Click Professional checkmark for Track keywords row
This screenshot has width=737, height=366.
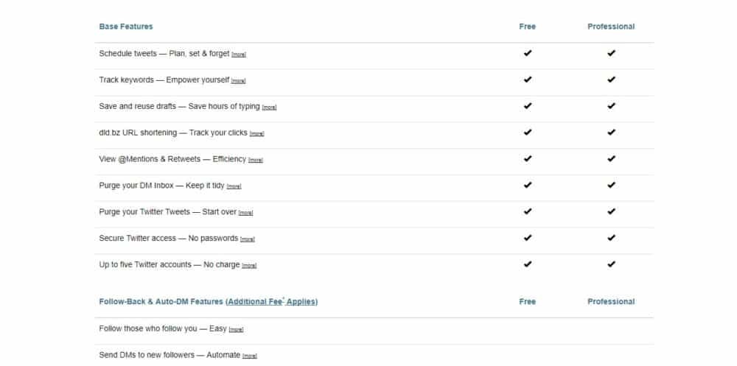coord(611,80)
